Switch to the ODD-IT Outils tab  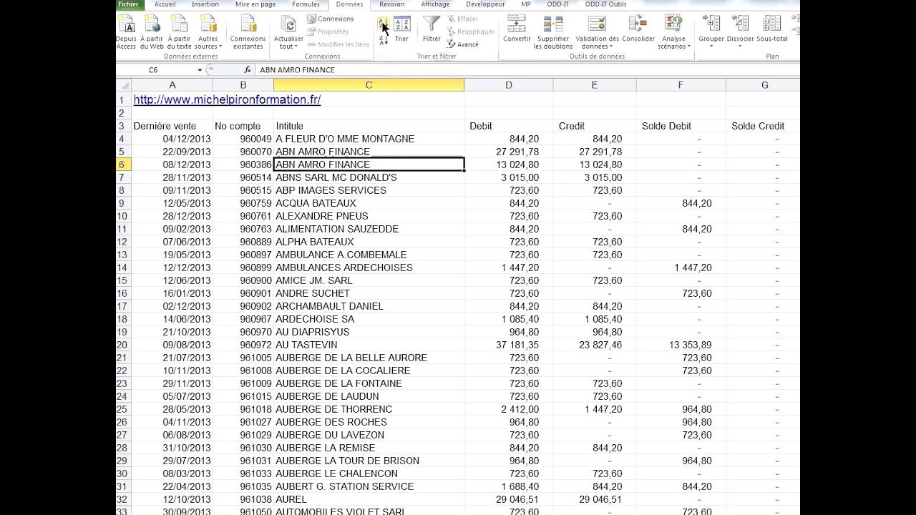pyautogui.click(x=605, y=4)
